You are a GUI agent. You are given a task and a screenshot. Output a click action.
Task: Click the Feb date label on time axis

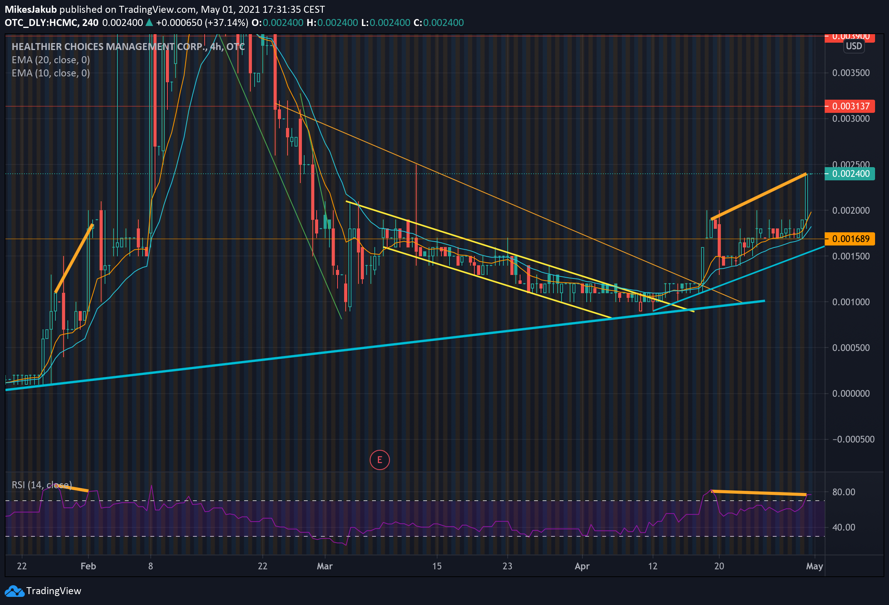88,566
